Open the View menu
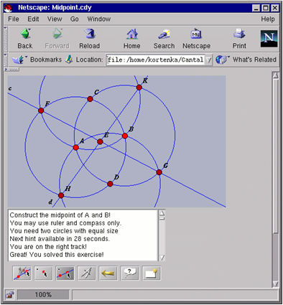 (55, 19)
